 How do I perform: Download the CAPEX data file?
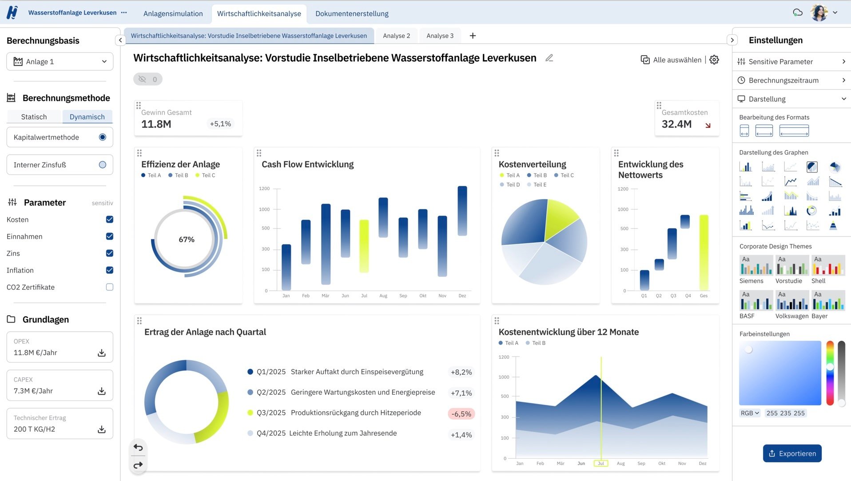click(102, 391)
